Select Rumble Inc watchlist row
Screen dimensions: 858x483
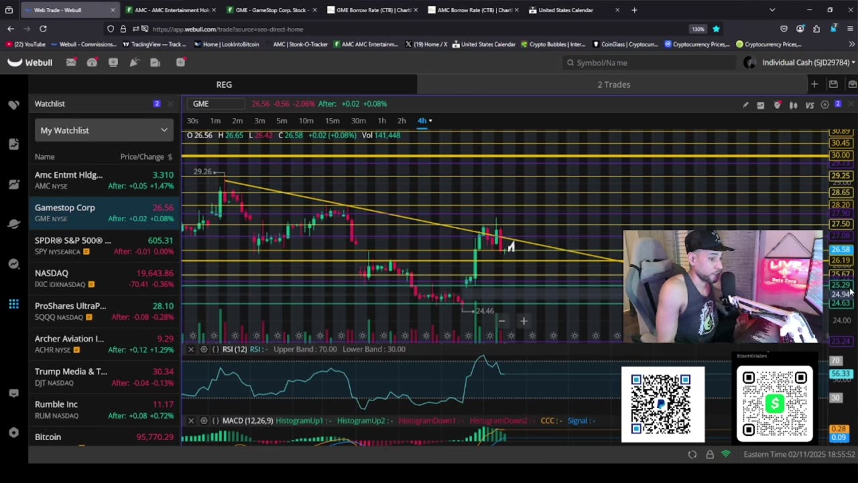104,410
